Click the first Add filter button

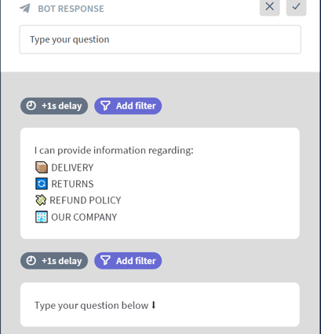tap(128, 106)
